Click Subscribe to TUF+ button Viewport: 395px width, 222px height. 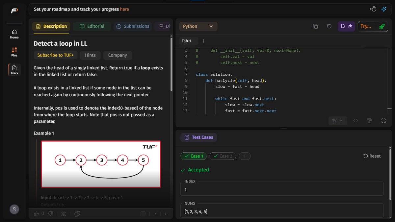(55, 55)
